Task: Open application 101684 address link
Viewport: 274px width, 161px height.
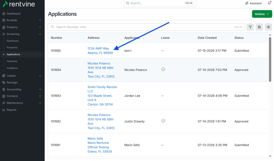Action: point(101,70)
